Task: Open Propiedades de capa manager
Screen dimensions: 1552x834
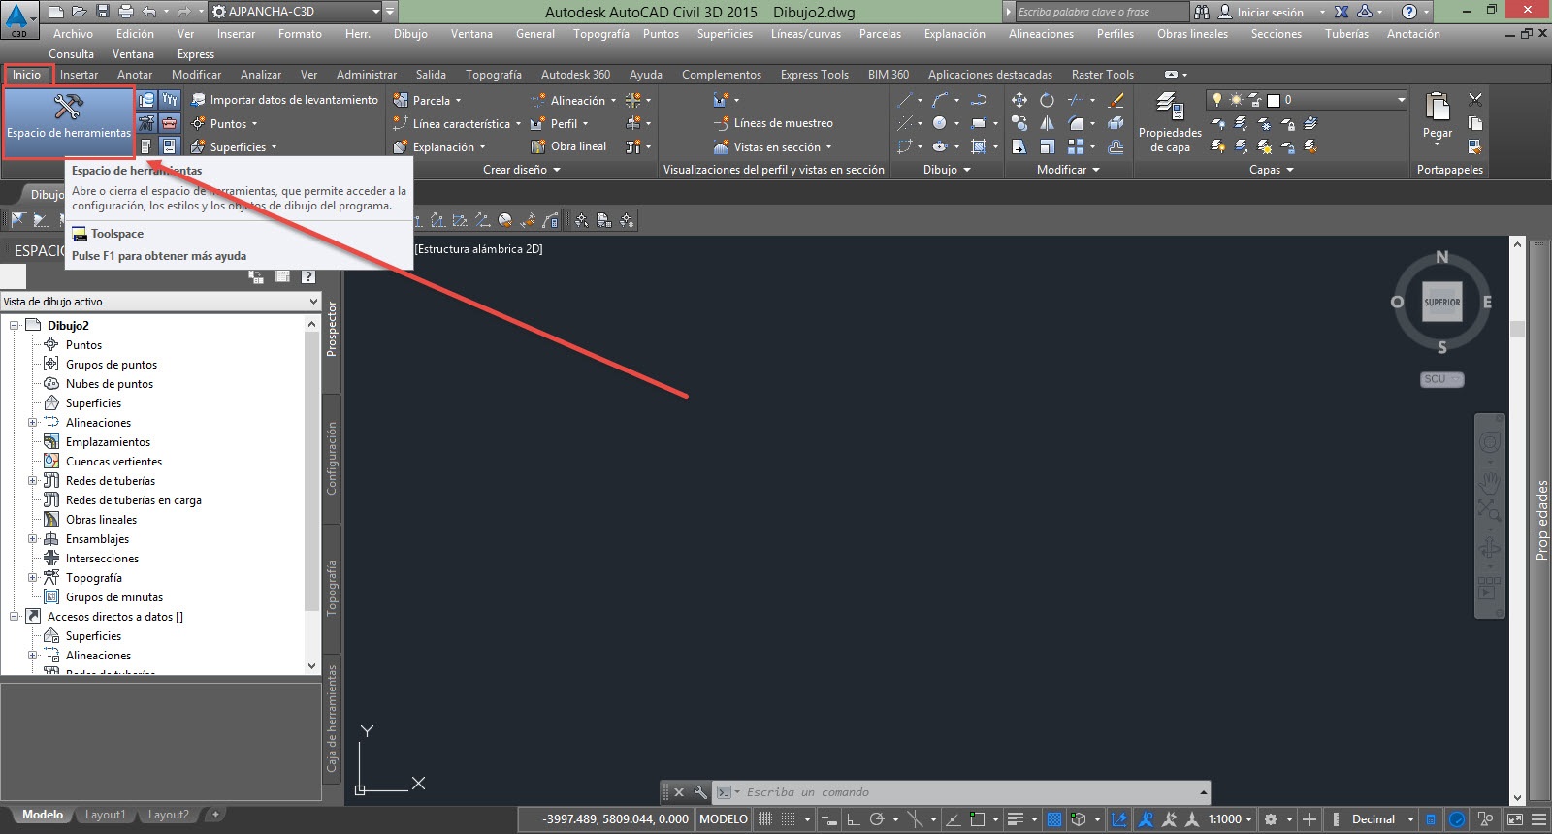Action: [x=1170, y=122]
